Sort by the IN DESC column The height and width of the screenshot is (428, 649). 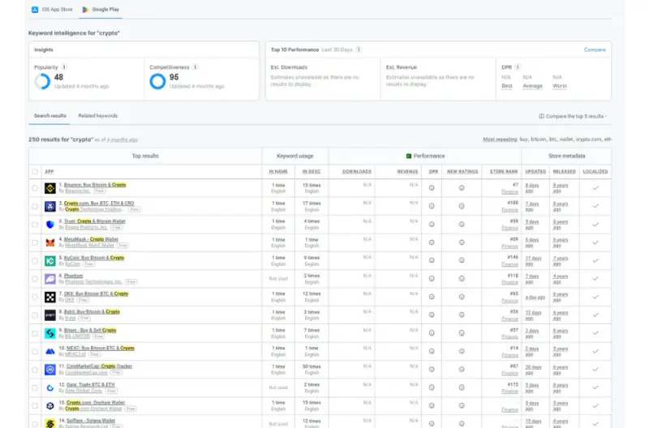[312, 172]
